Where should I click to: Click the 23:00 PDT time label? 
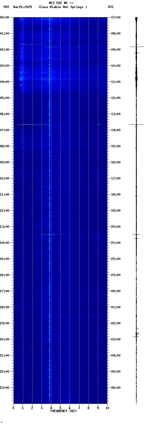pos(5,387)
